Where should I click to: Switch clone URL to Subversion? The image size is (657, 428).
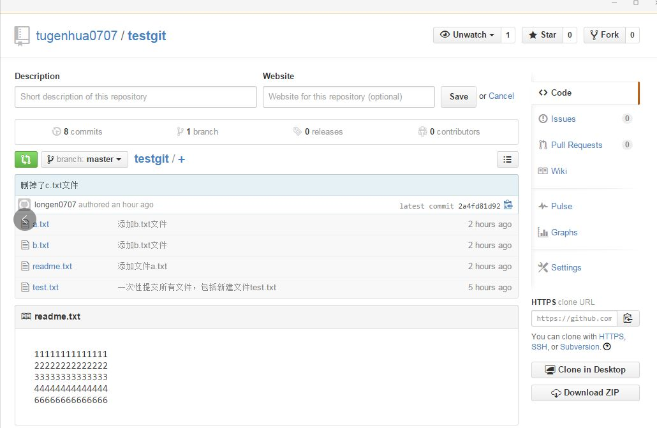579,347
